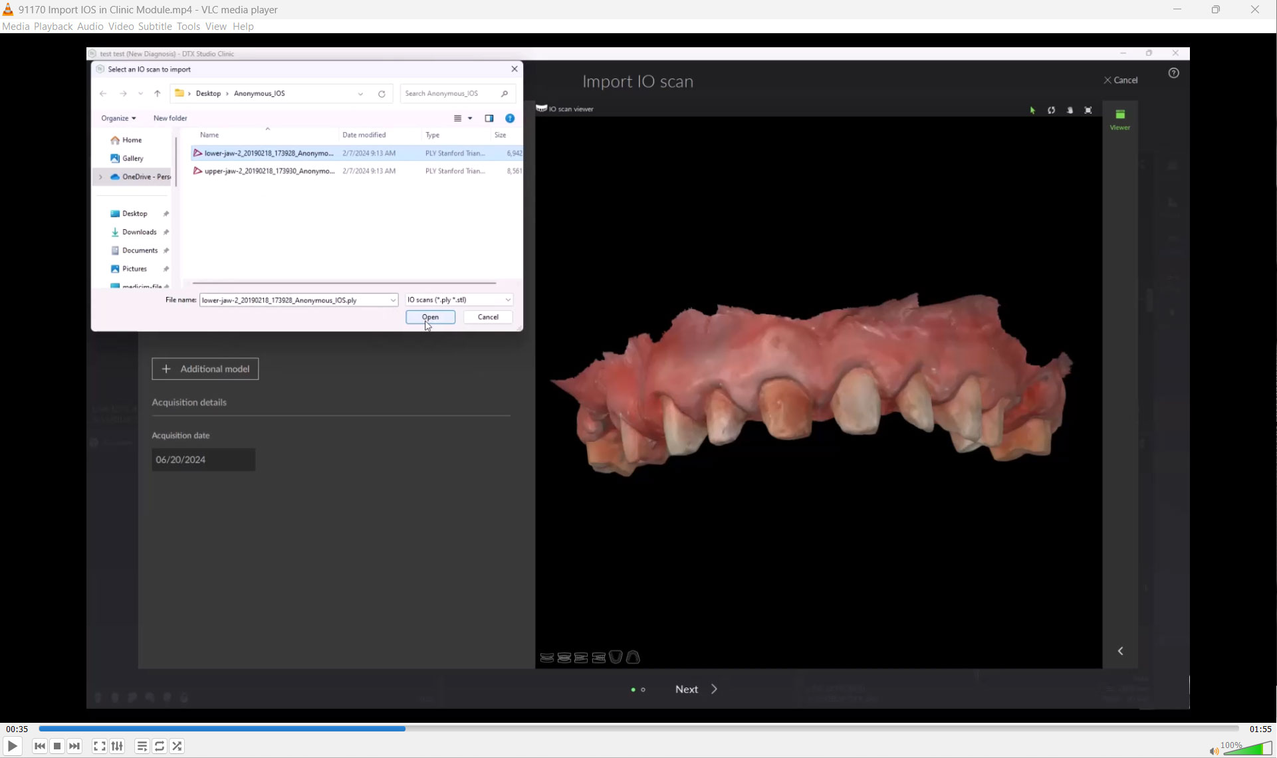Open the view options dropdown arrow

point(470,118)
